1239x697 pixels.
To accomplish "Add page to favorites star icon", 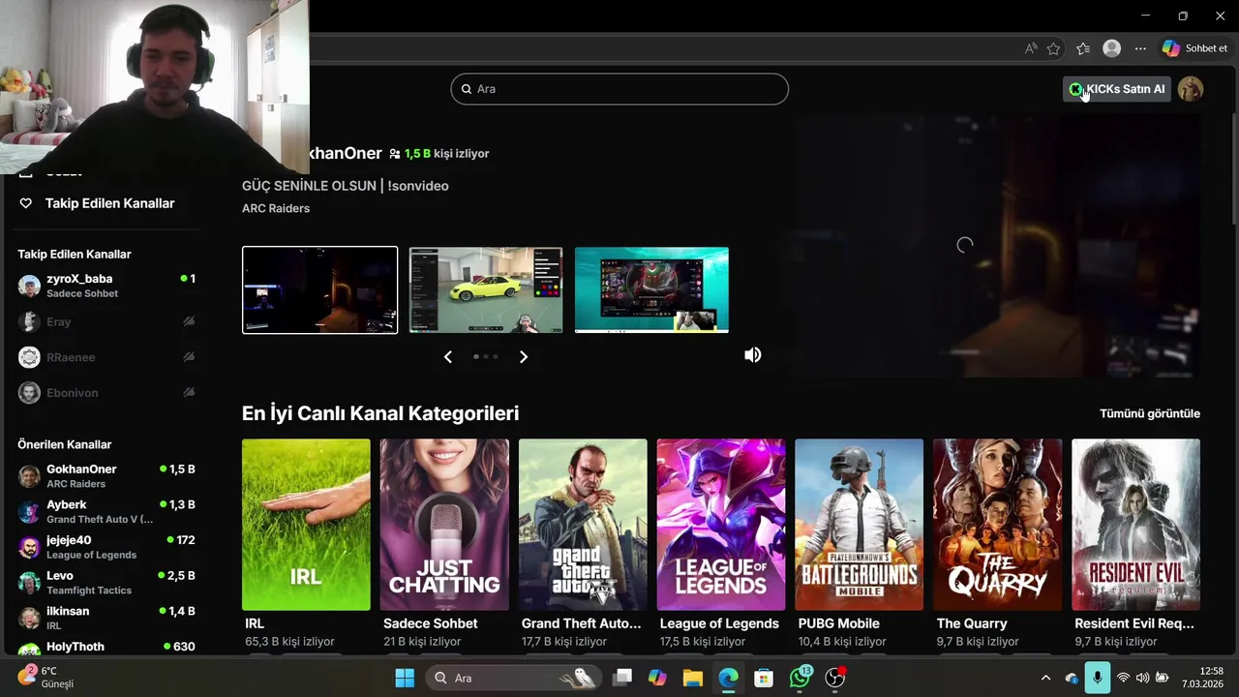I will coord(1054,48).
